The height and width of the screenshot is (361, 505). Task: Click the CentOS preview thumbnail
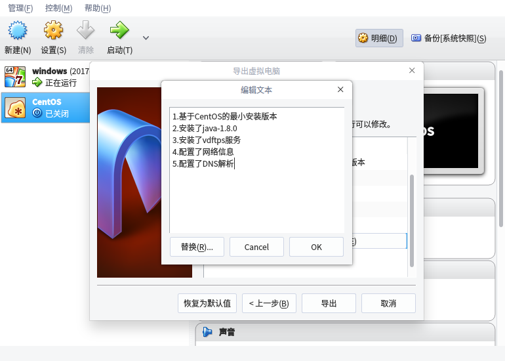pos(451,131)
